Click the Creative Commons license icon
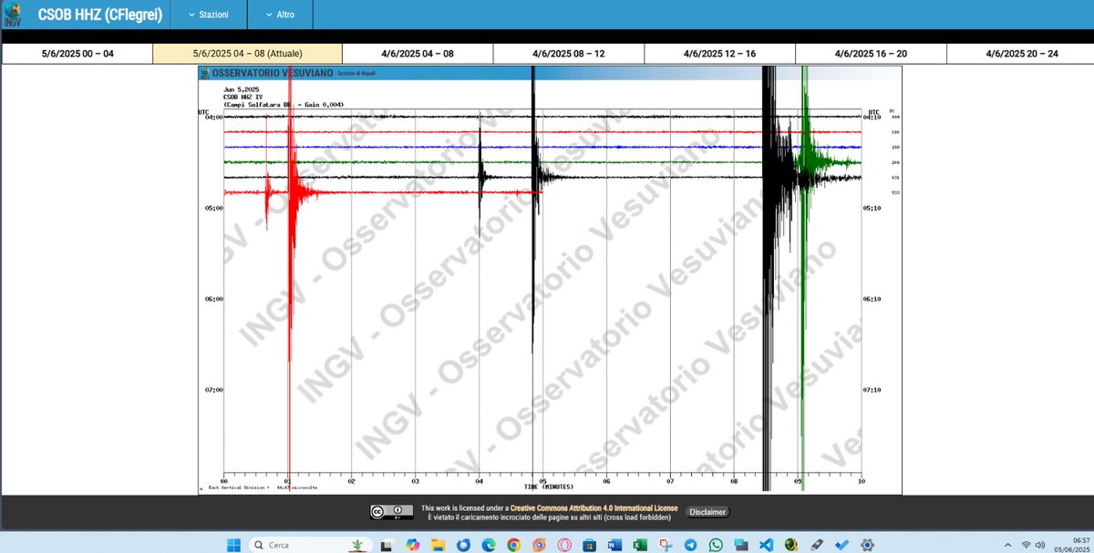This screenshot has width=1094, height=553. click(392, 511)
